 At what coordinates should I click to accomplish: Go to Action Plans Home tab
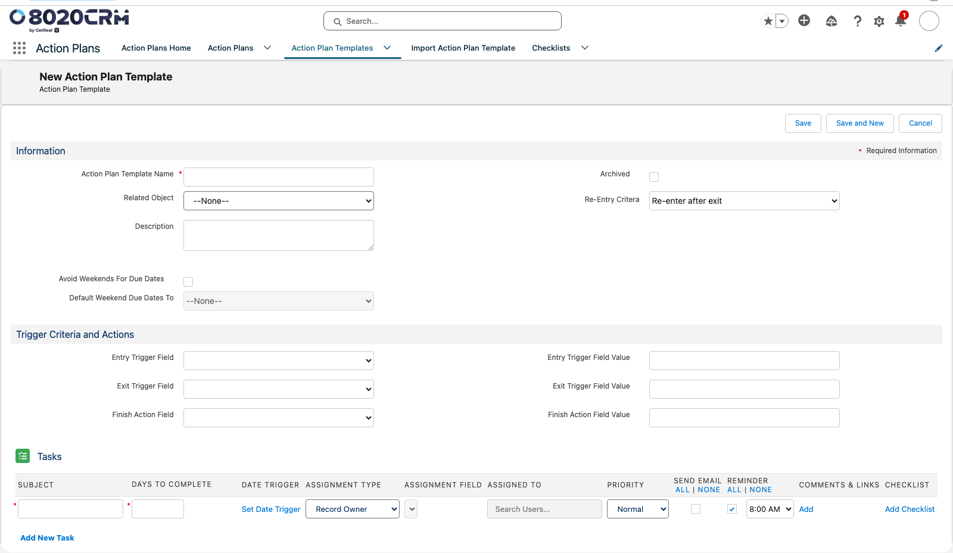[156, 48]
